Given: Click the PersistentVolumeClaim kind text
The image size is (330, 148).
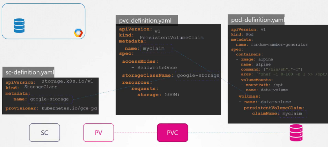Looking at the screenshot, I should click(172, 38).
